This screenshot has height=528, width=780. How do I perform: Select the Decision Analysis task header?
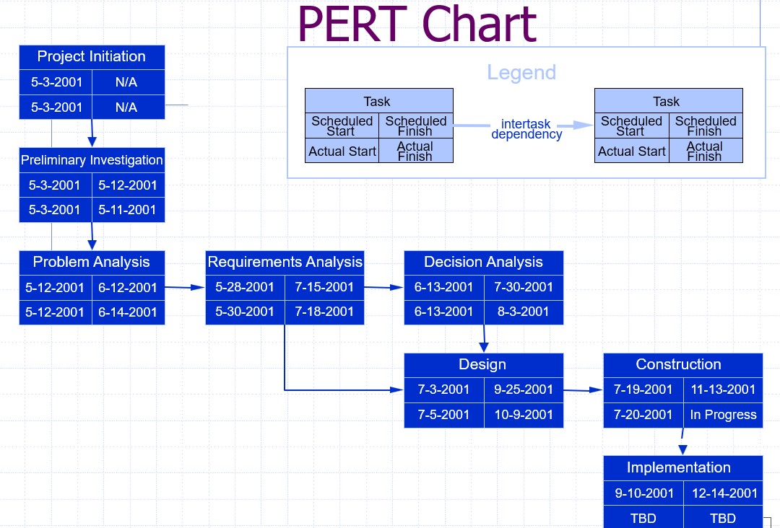pos(483,263)
